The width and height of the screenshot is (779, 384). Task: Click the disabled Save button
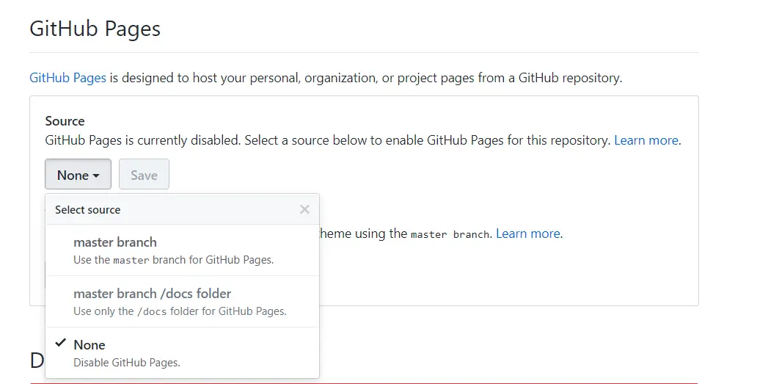[x=144, y=175]
